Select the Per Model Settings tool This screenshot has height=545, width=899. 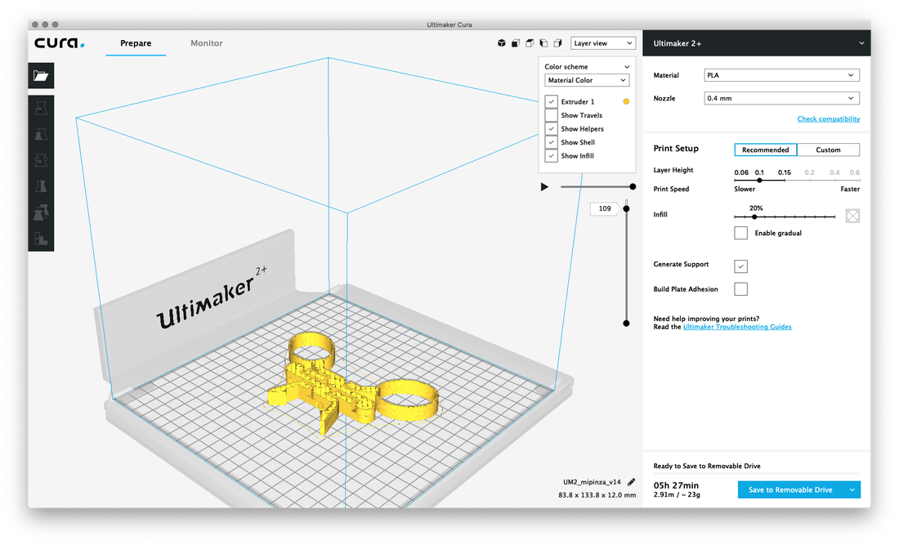point(41,212)
